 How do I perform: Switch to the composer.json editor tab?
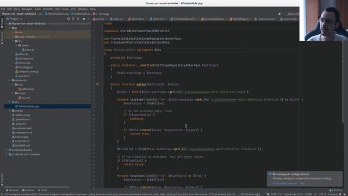pyautogui.click(x=264, y=19)
